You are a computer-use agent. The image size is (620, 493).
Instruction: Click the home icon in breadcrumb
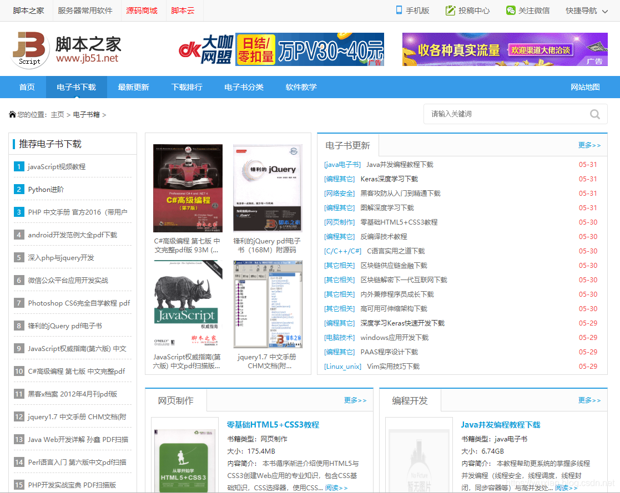12,114
